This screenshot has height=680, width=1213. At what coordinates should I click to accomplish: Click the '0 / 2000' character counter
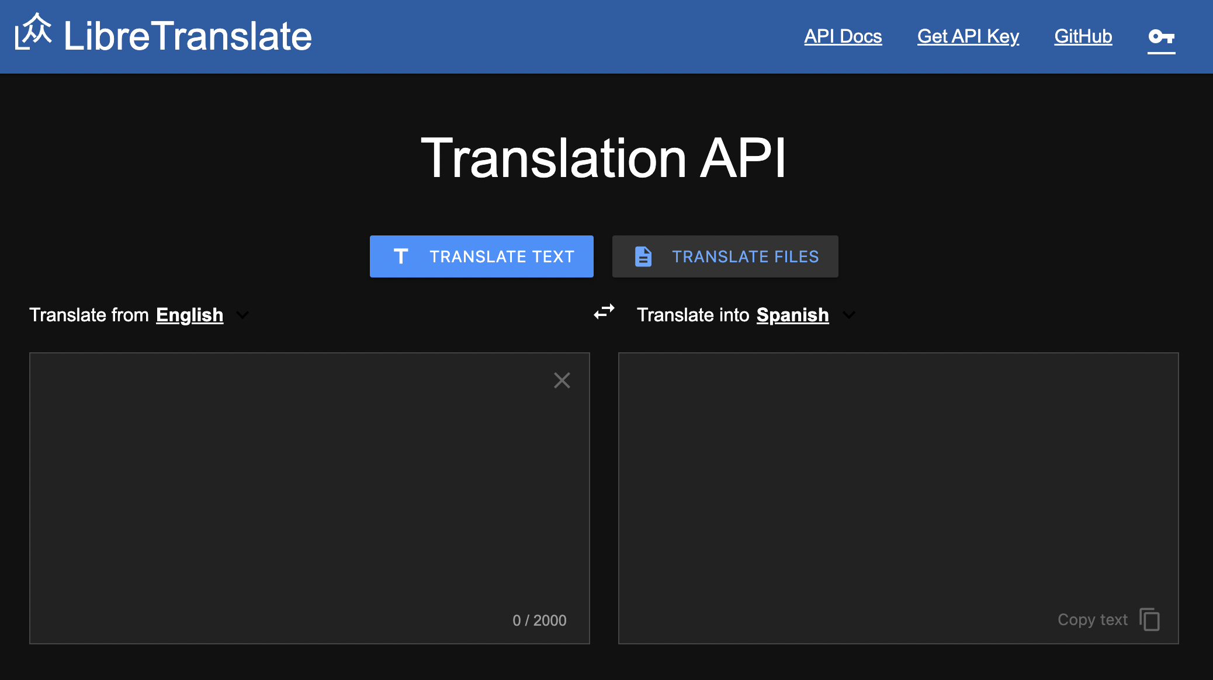point(539,620)
